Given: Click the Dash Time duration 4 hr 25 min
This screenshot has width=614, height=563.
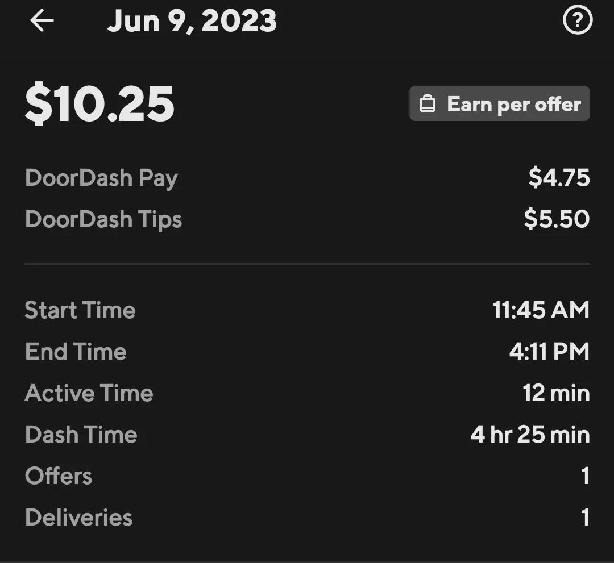Looking at the screenshot, I should click(529, 434).
